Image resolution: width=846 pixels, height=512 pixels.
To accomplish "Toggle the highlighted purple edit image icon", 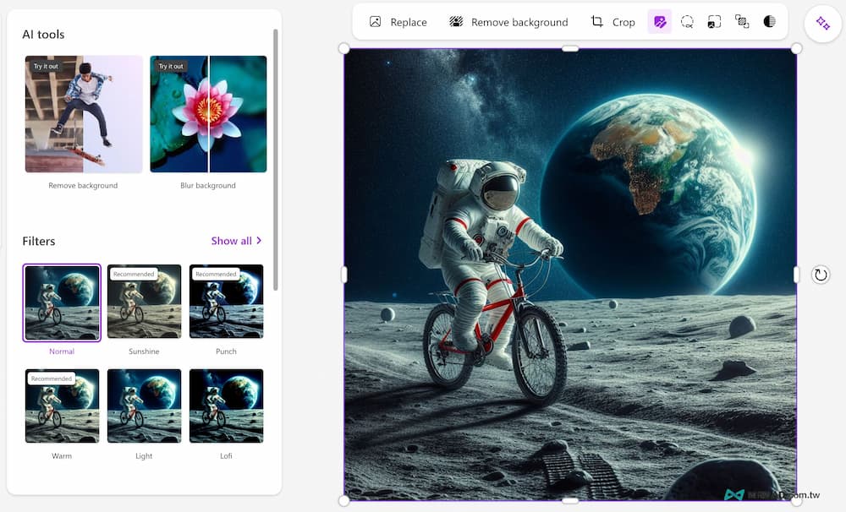I will pyautogui.click(x=660, y=22).
